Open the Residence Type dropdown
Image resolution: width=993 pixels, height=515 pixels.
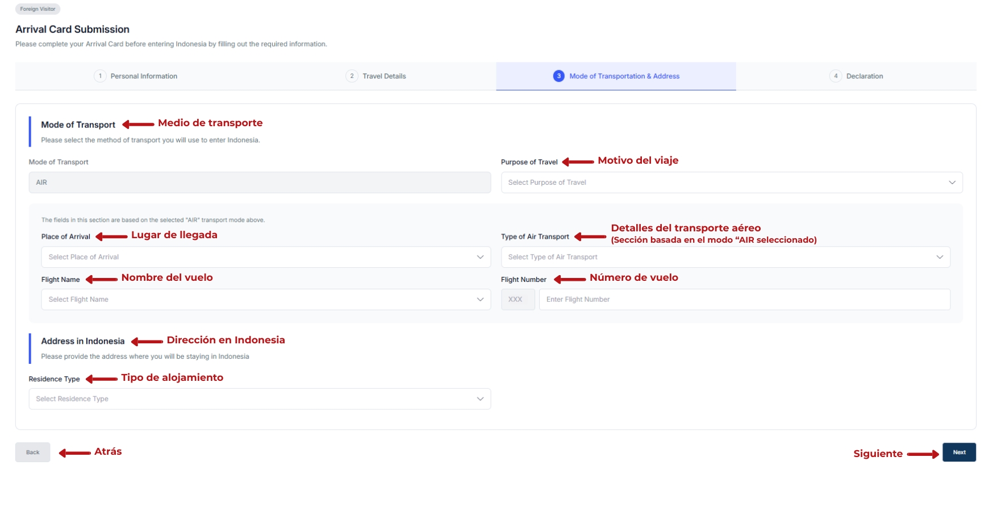[259, 399]
